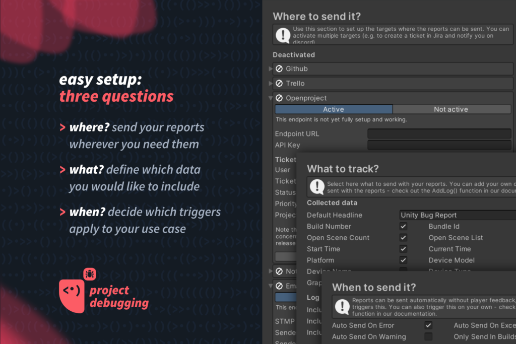Viewport: 516px width, 344px height.
Task: Click the Endpoint URL input field
Action: pos(439,134)
